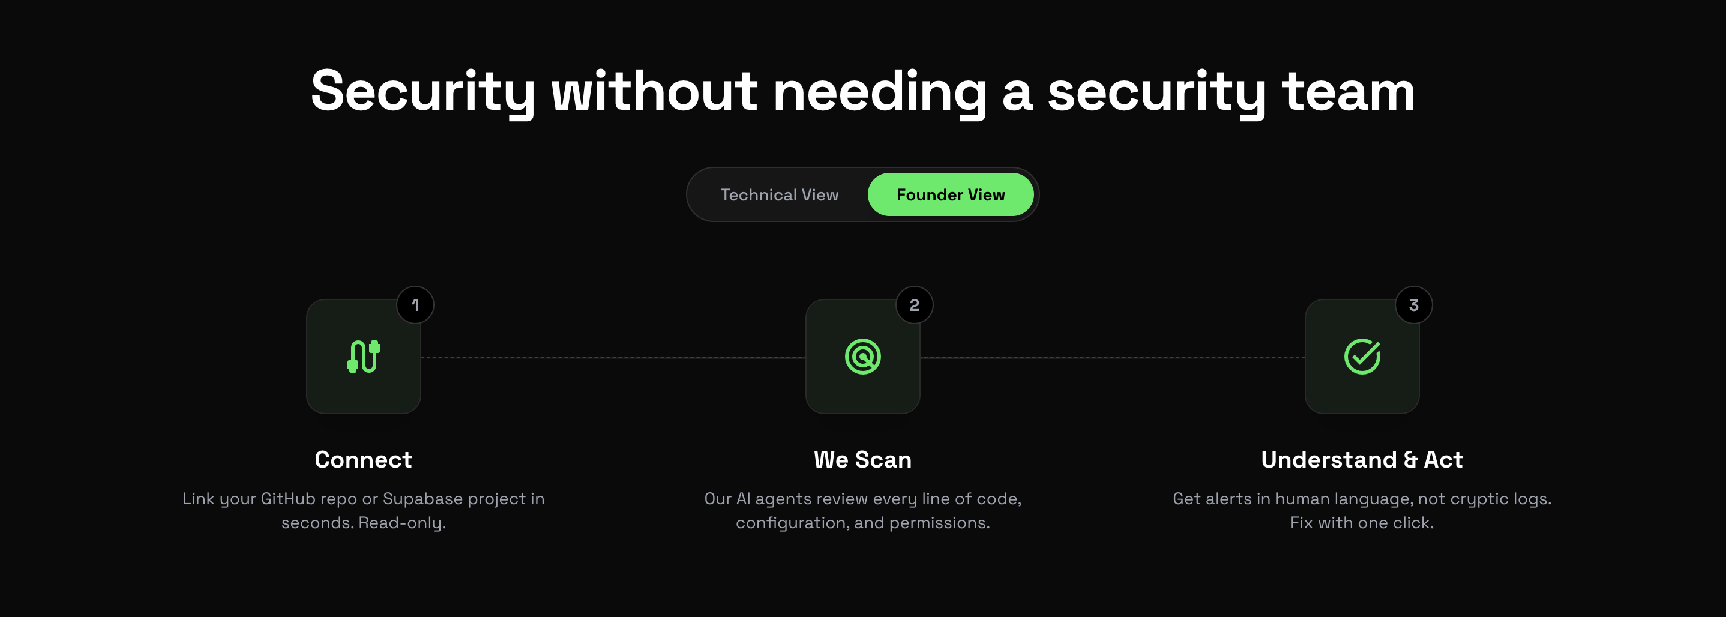Select the Founder View toggle

950,195
